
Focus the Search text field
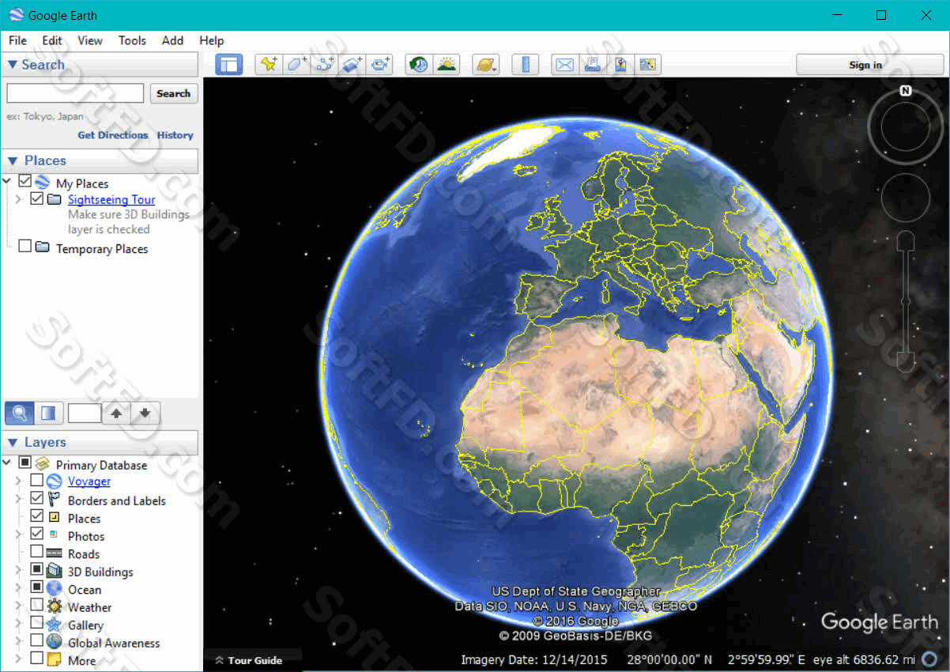[75, 93]
